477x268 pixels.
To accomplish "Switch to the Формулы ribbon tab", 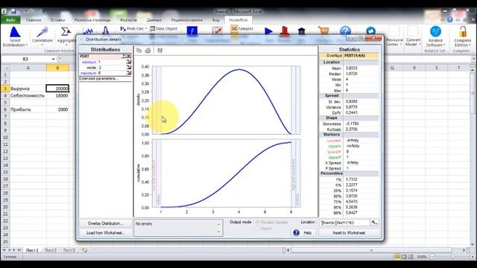I will (128, 20).
